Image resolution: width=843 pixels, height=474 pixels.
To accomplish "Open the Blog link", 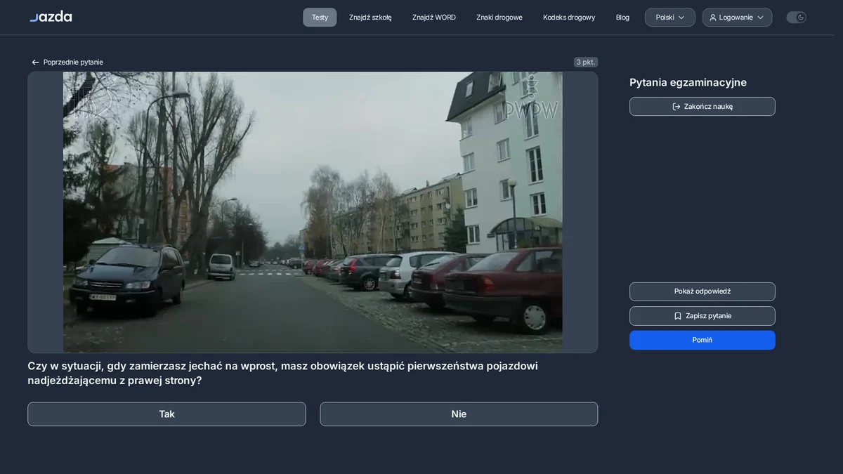I will pos(622,18).
